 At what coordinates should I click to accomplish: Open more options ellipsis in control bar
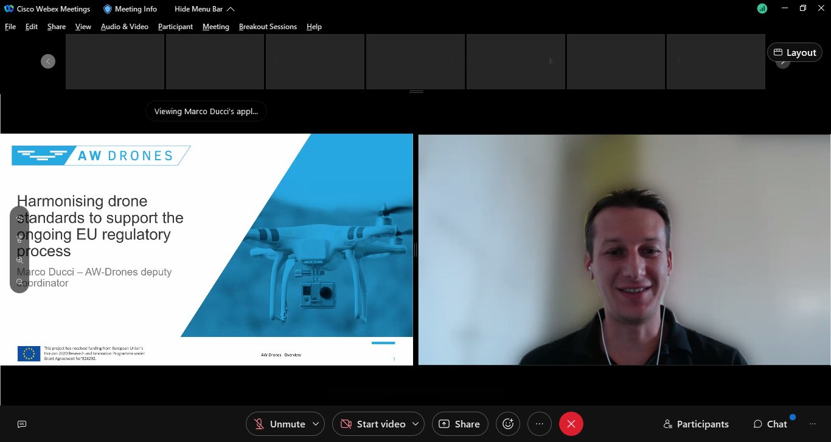click(x=540, y=424)
